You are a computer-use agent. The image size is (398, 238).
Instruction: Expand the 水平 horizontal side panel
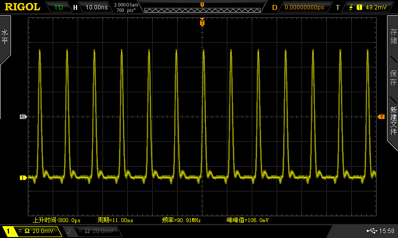pyautogui.click(x=5, y=37)
